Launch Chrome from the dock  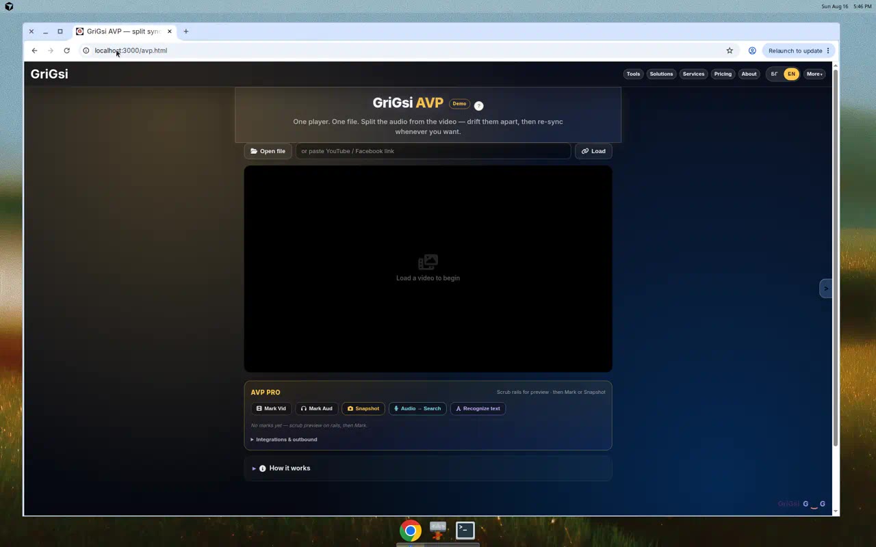[x=411, y=531]
